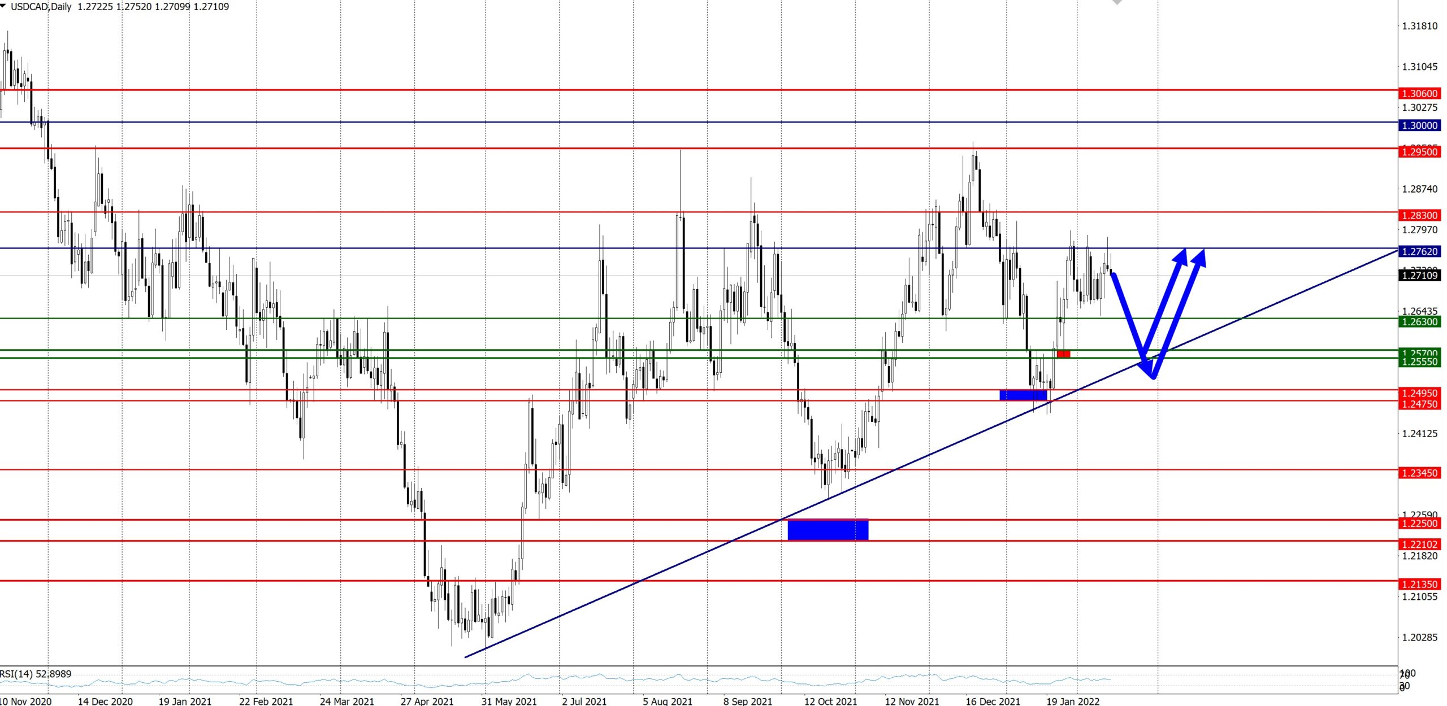
Task: Select the large blue rectangle near 1.22500
Action: [x=828, y=530]
